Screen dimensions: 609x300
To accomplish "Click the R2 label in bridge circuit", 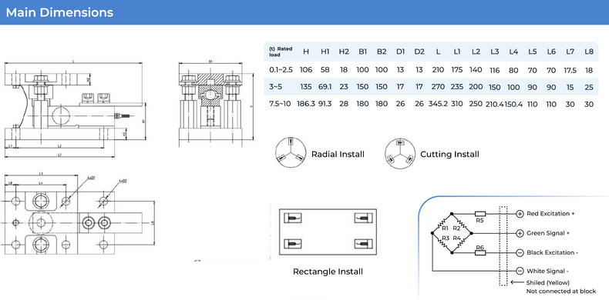I will click(x=456, y=228).
